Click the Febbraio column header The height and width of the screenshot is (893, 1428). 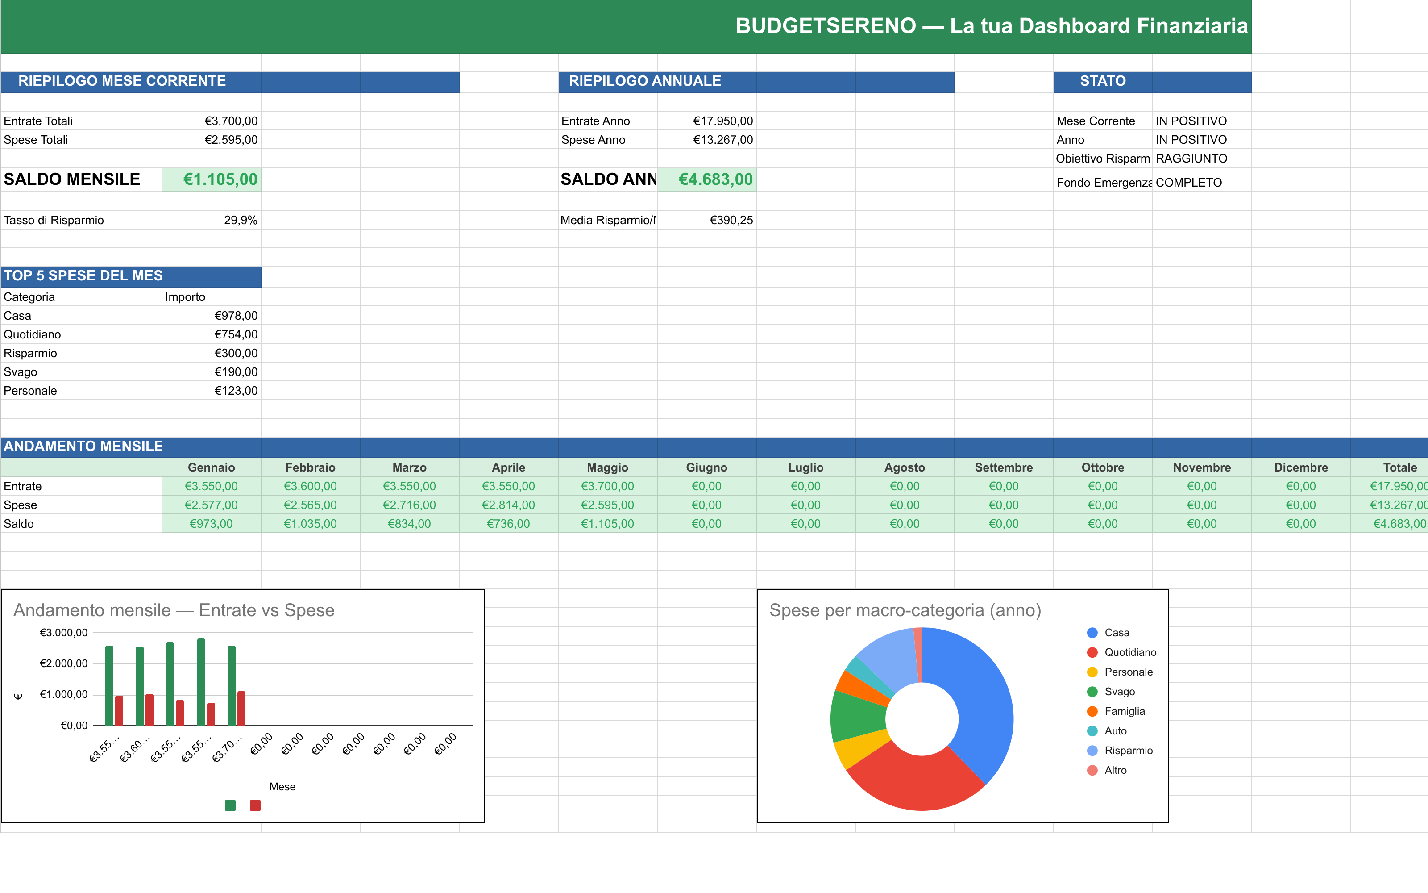(311, 468)
